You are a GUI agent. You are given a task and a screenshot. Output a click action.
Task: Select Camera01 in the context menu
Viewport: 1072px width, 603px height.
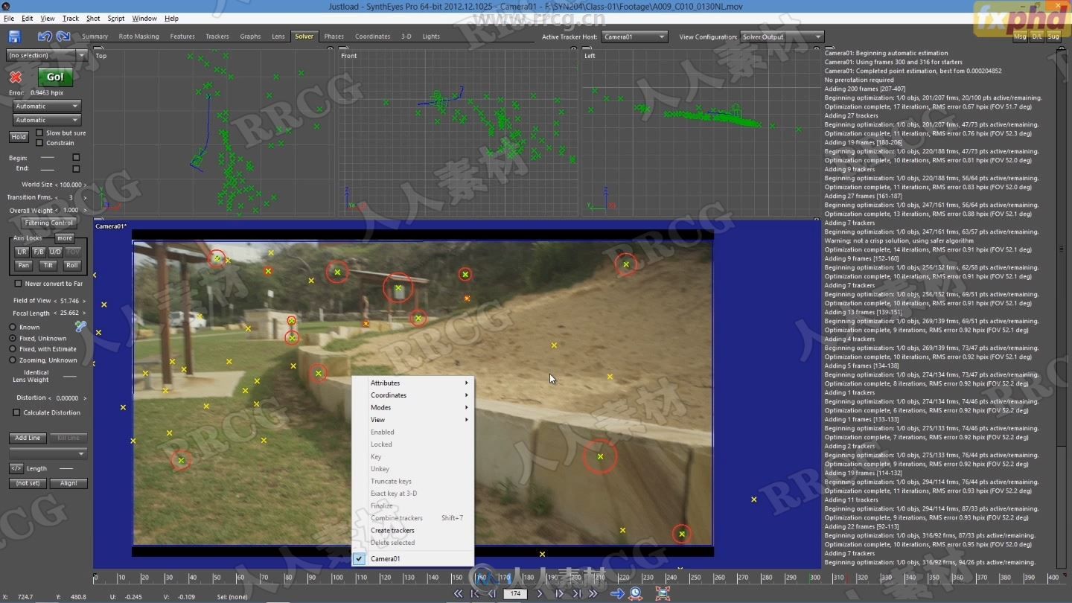(413, 558)
